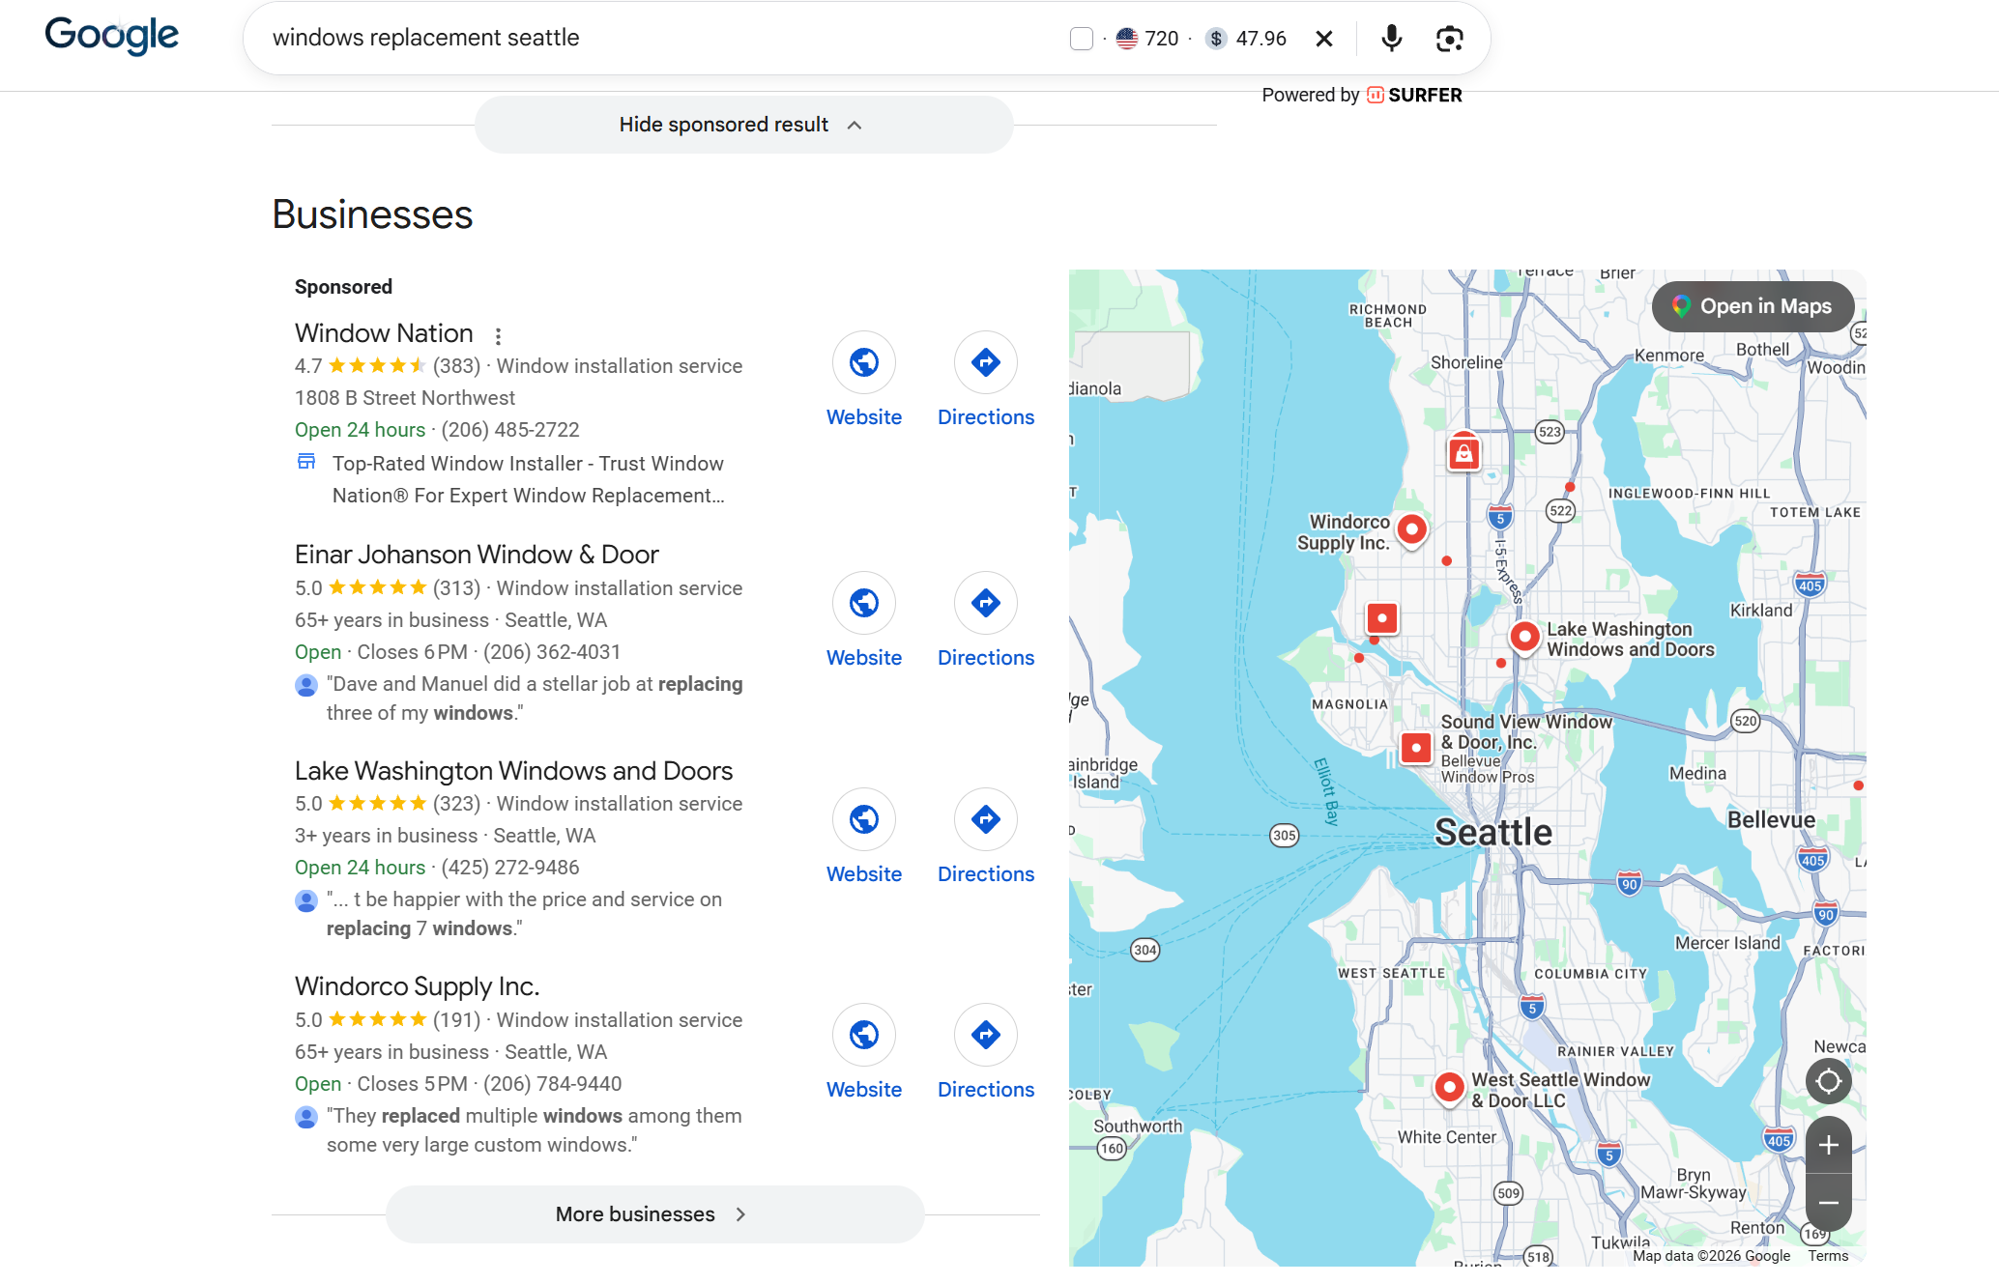Viewport: 1999px width, 1284px height.
Task: Click the dollar CPC icon
Action: click(x=1217, y=39)
